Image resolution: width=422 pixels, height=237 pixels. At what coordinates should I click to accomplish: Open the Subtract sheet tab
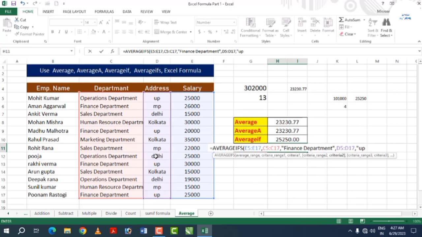tap(66, 213)
